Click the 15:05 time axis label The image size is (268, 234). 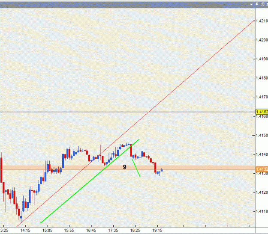(47, 231)
